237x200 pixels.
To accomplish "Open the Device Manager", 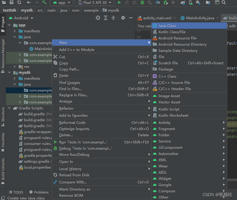I will click(191, 3).
